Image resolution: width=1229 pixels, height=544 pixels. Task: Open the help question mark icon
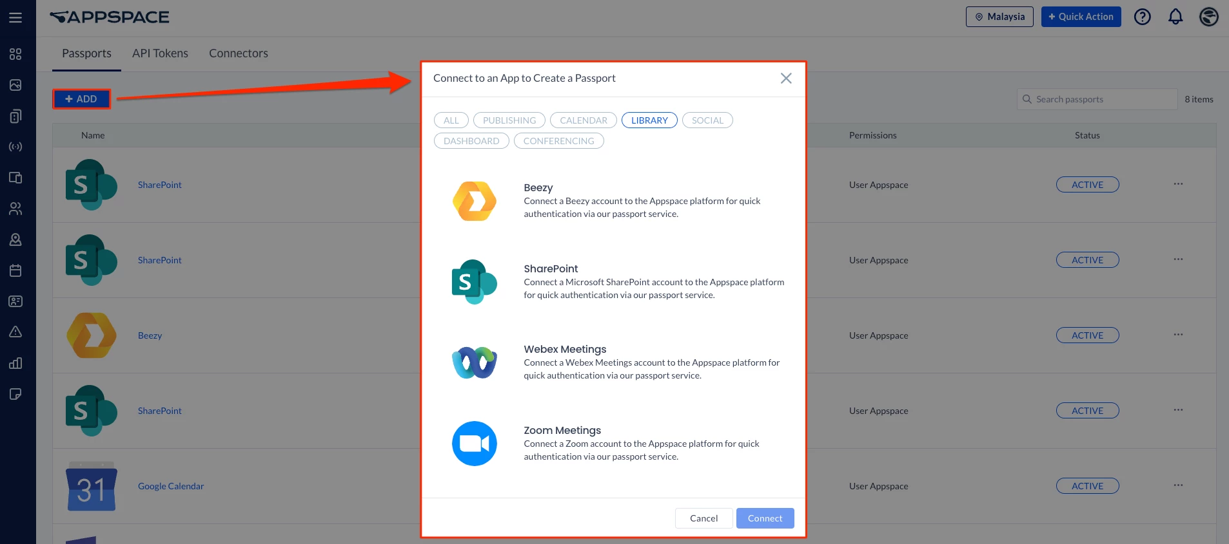(x=1143, y=17)
